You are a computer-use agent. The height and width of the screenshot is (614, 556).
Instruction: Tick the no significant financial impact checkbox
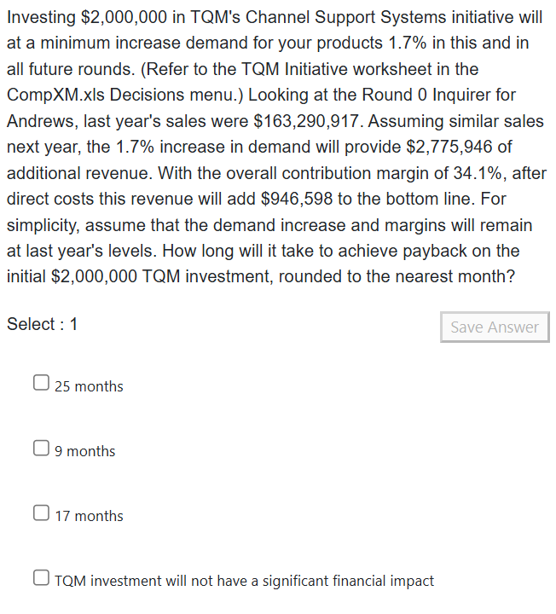pyautogui.click(x=41, y=577)
